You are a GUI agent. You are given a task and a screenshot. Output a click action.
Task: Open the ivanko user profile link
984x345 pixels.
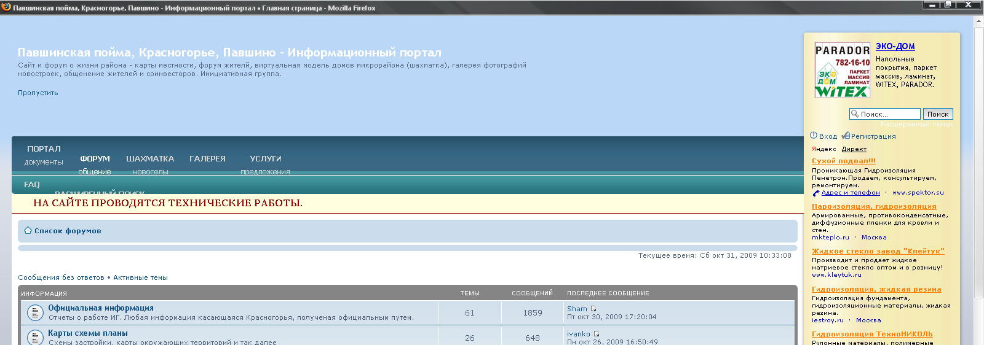579,334
